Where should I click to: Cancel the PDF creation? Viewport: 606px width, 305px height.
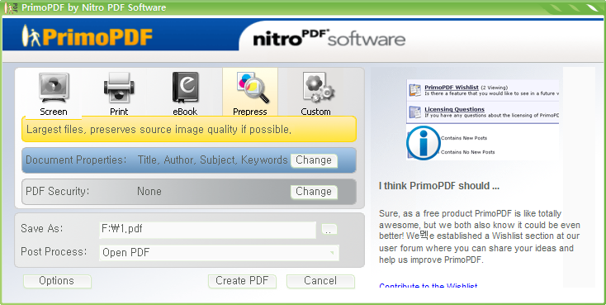tap(320, 281)
